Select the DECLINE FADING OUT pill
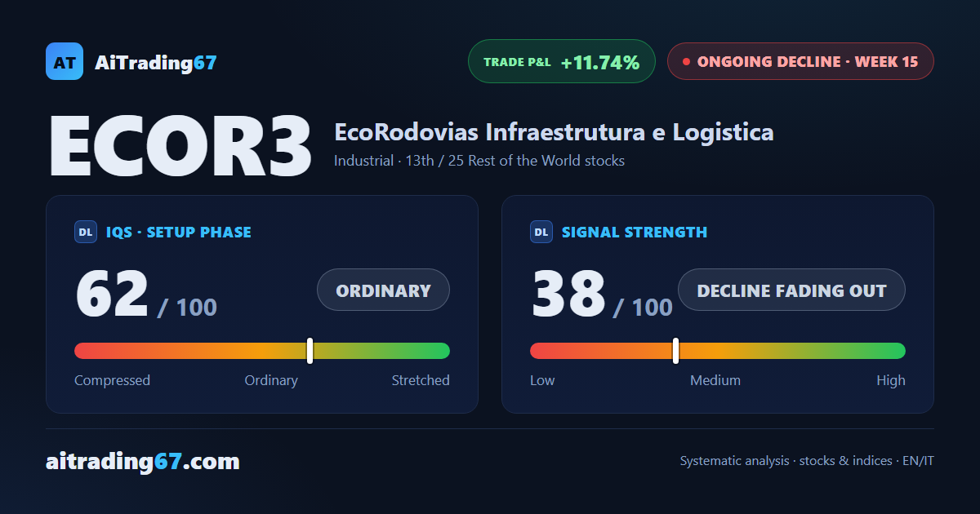The image size is (980, 514). [791, 290]
